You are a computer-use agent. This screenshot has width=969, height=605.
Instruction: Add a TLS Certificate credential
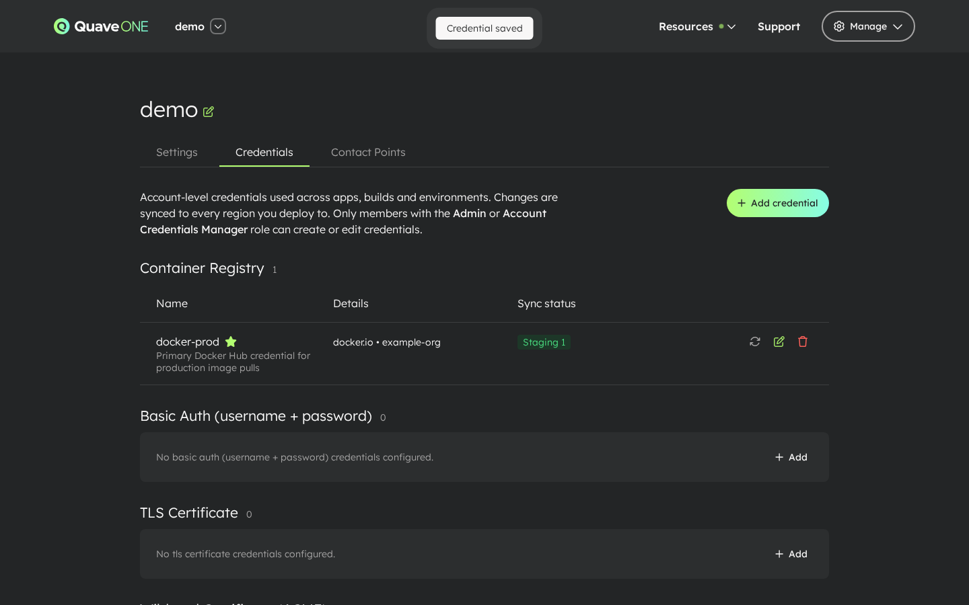pos(791,554)
